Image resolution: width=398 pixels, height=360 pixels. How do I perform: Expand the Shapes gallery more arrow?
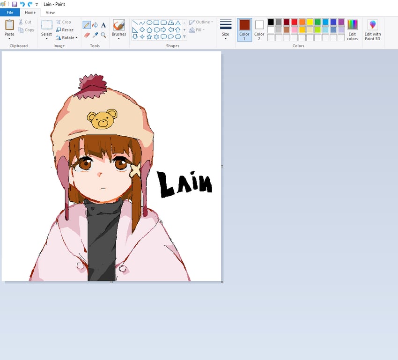click(x=184, y=37)
